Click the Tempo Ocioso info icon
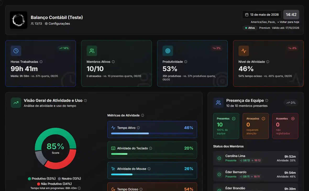Image resolution: width=309 pixels, height=191 pixels. tap(141, 189)
